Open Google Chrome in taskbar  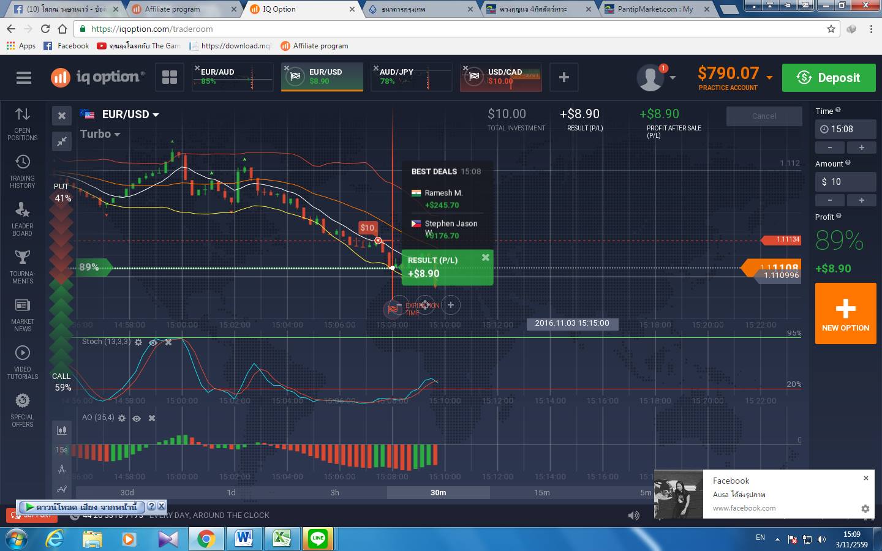[x=206, y=539]
